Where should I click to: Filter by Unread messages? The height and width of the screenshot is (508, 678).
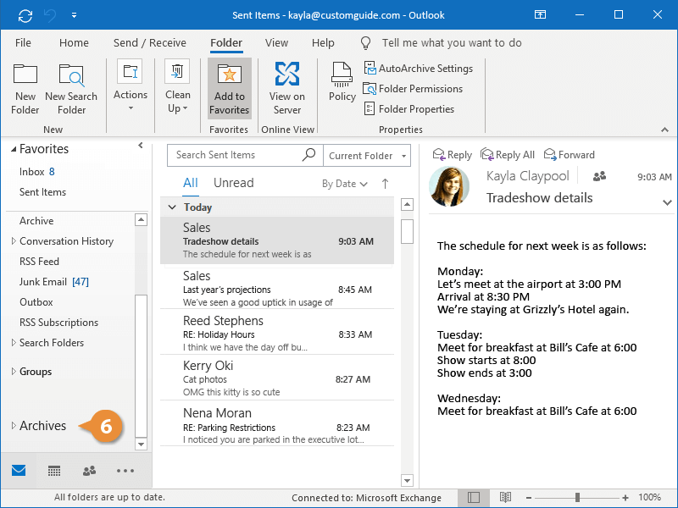234,183
